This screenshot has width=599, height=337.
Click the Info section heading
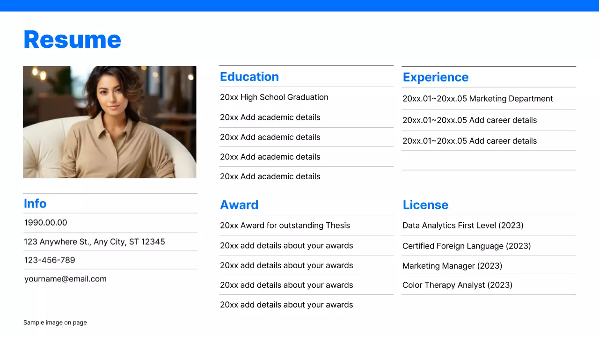(35, 204)
